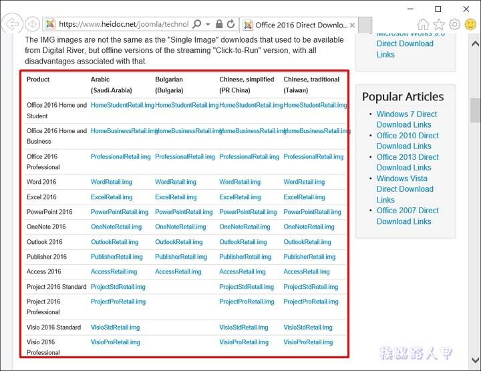Click 'Chinese, traditional (Taiwan)' column header
The width and height of the screenshot is (481, 371).
(x=311, y=85)
